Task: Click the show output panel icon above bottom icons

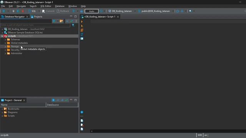Action: [x=82, y=121]
